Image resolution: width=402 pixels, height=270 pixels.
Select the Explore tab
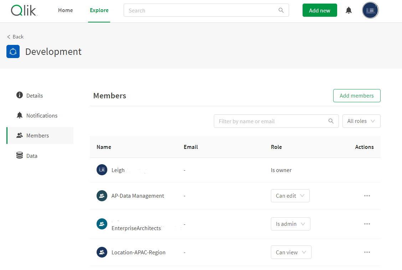click(99, 10)
